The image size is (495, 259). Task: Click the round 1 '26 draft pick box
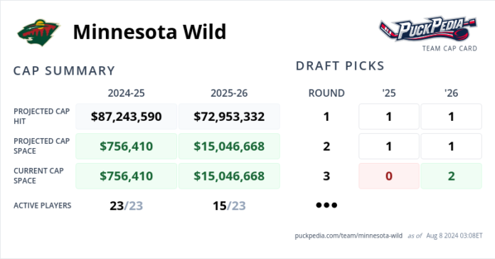pyautogui.click(x=452, y=117)
